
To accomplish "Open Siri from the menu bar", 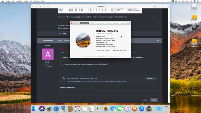I will (x=194, y=1).
